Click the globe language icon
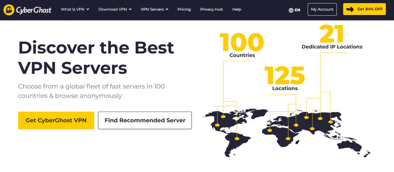 (291, 10)
